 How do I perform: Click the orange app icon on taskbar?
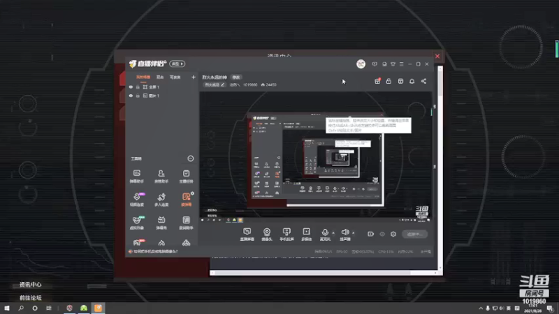coord(98,308)
